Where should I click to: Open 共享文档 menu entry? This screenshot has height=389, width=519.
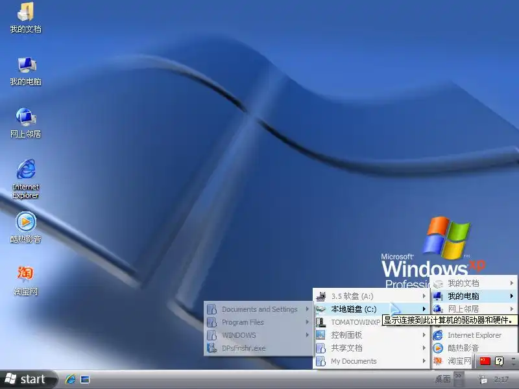[x=371, y=348]
